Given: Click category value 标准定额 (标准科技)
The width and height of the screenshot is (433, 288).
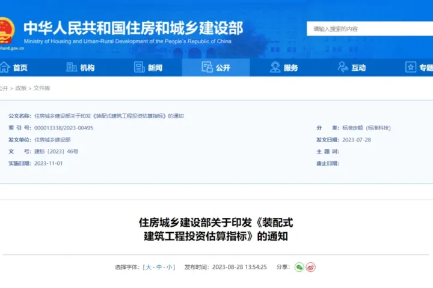Looking at the screenshot, I should coord(366,128).
